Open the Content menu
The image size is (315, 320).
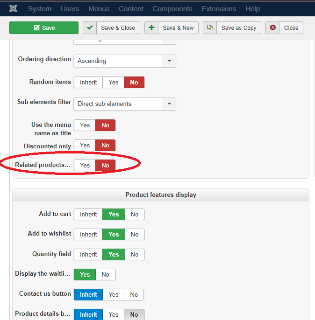tap(131, 9)
